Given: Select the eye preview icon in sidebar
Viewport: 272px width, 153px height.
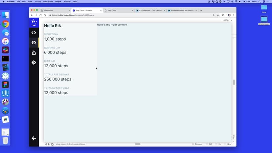Looking at the screenshot, I should pos(34,43).
